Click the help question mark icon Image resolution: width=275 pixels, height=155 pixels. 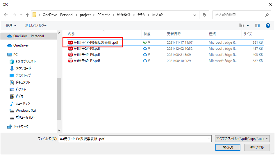(268, 26)
